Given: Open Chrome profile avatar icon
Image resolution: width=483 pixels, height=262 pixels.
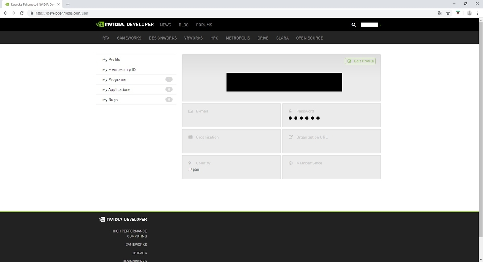Looking at the screenshot, I should (x=469, y=13).
